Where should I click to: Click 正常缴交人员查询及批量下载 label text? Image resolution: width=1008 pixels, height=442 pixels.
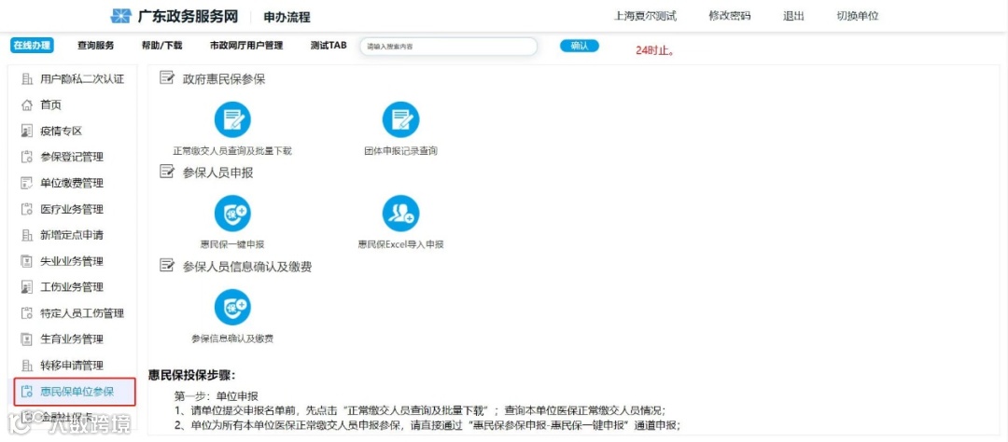(232, 151)
